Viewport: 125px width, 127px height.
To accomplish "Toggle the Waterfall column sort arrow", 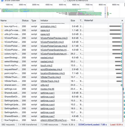I will click(x=122, y=21).
